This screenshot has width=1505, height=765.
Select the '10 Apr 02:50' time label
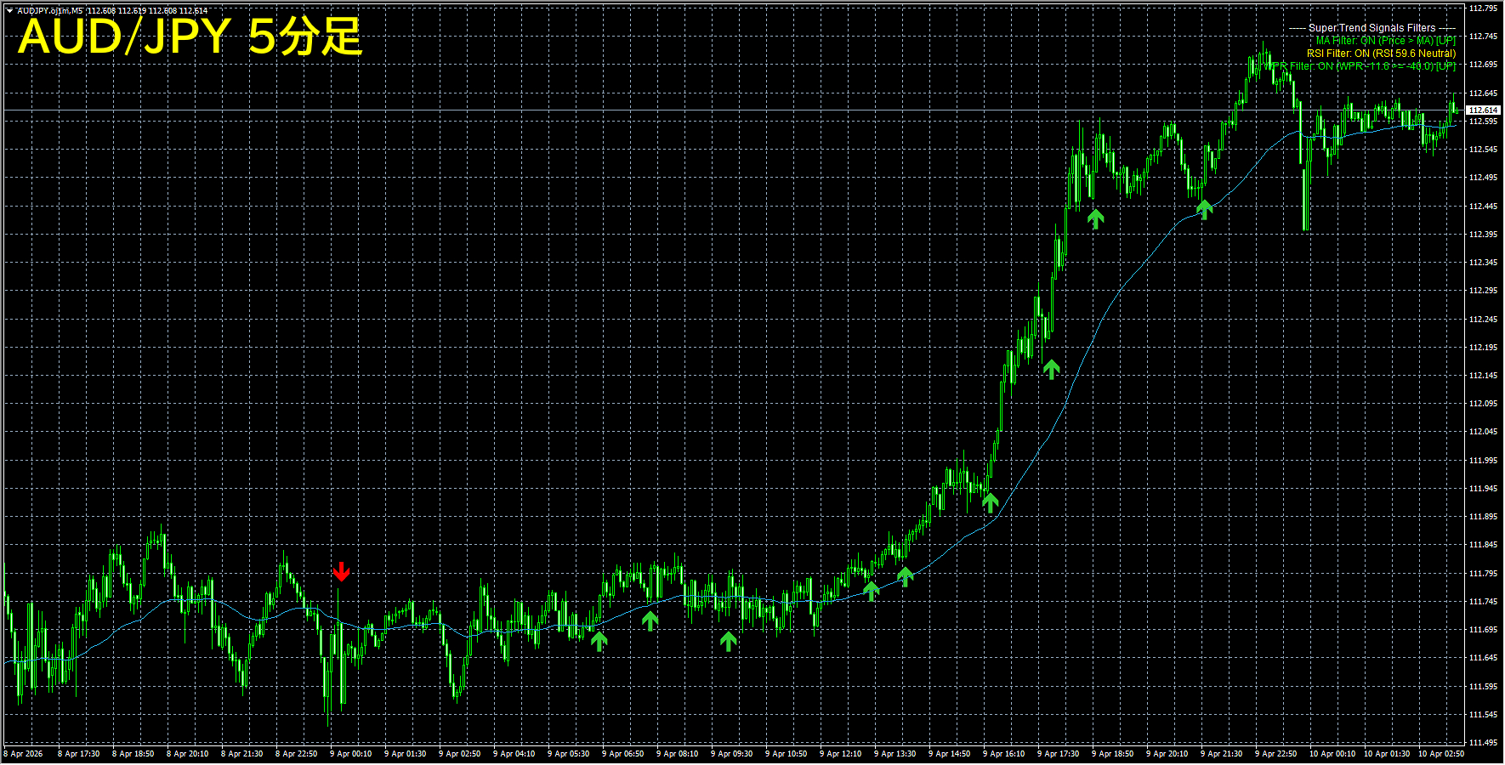[1441, 754]
